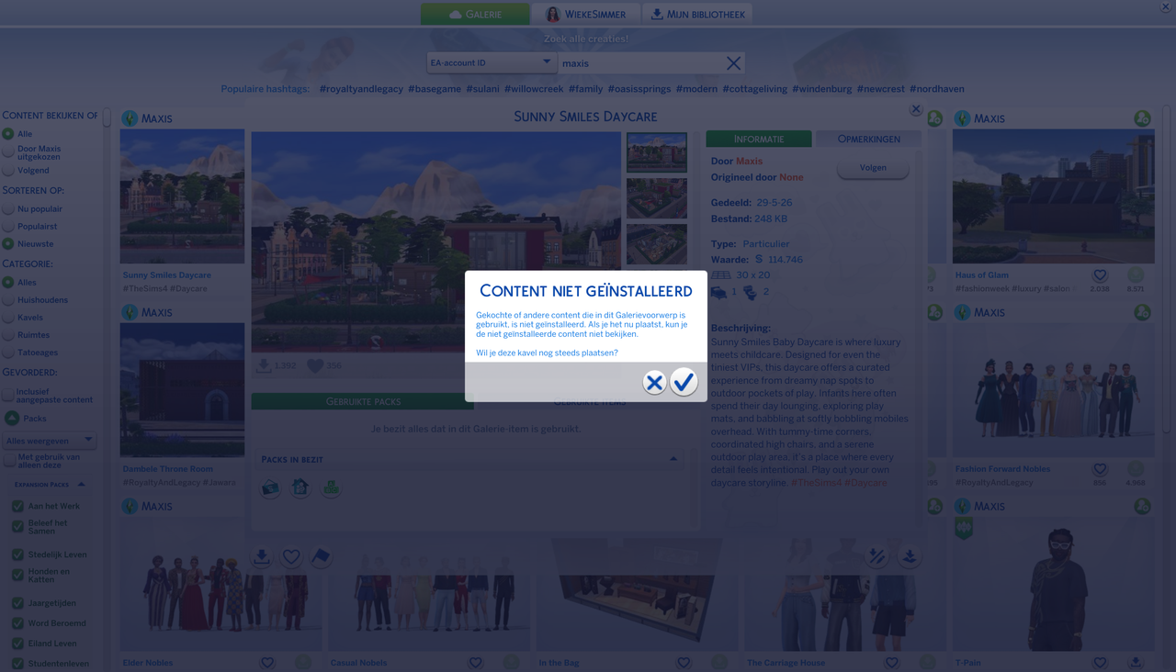Click #Daycare in the lot description
The height and width of the screenshot is (672, 1176).
[x=865, y=483]
